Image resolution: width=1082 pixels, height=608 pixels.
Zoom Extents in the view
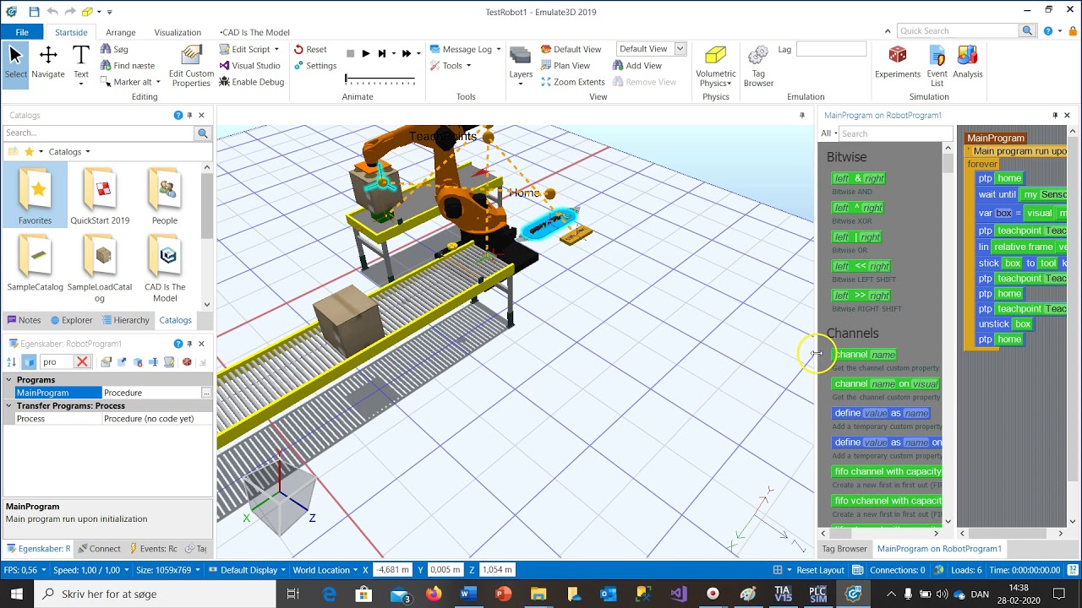click(x=572, y=82)
